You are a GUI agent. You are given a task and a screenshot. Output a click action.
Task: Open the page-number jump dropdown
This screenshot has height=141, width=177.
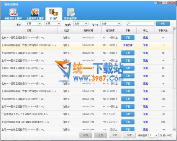[x=156, y=135]
